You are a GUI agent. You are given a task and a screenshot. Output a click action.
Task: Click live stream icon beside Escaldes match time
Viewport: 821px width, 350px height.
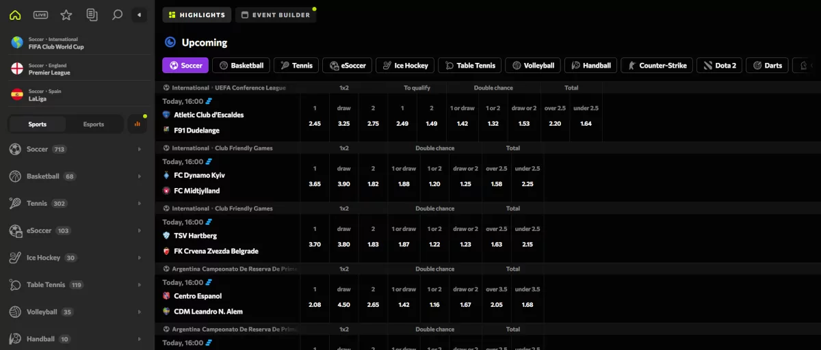pos(209,100)
